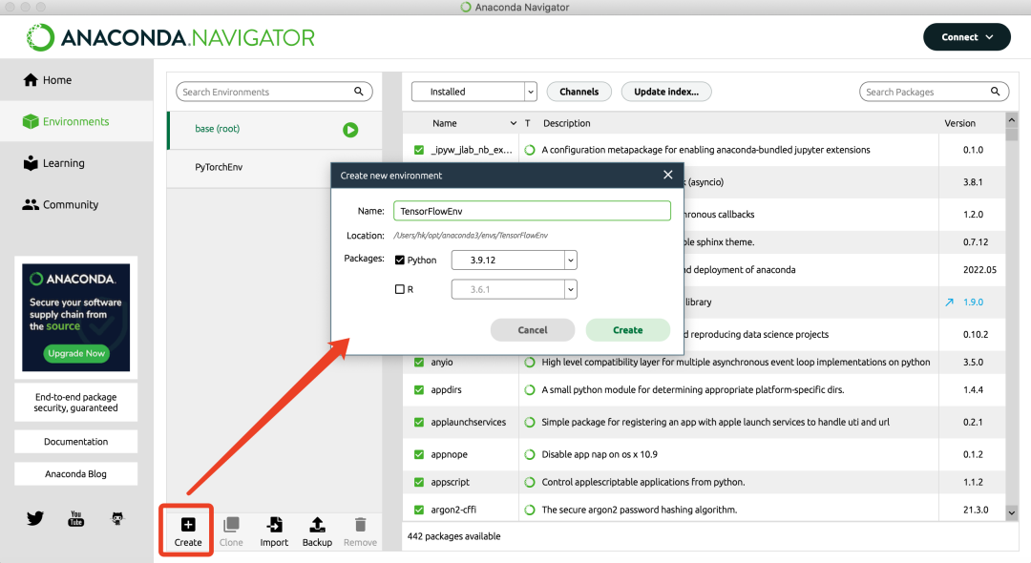Screen dimensions: 1031x563
Task: Click the environment Name input field
Action: [x=532, y=211]
